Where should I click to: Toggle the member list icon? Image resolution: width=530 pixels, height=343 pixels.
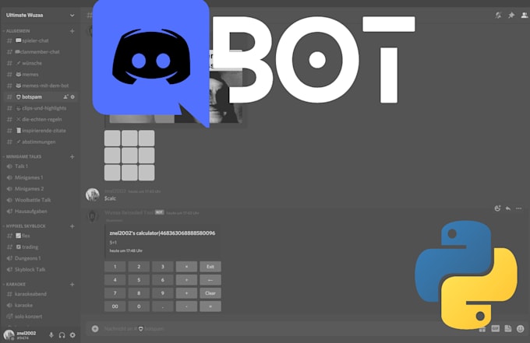tap(525, 16)
